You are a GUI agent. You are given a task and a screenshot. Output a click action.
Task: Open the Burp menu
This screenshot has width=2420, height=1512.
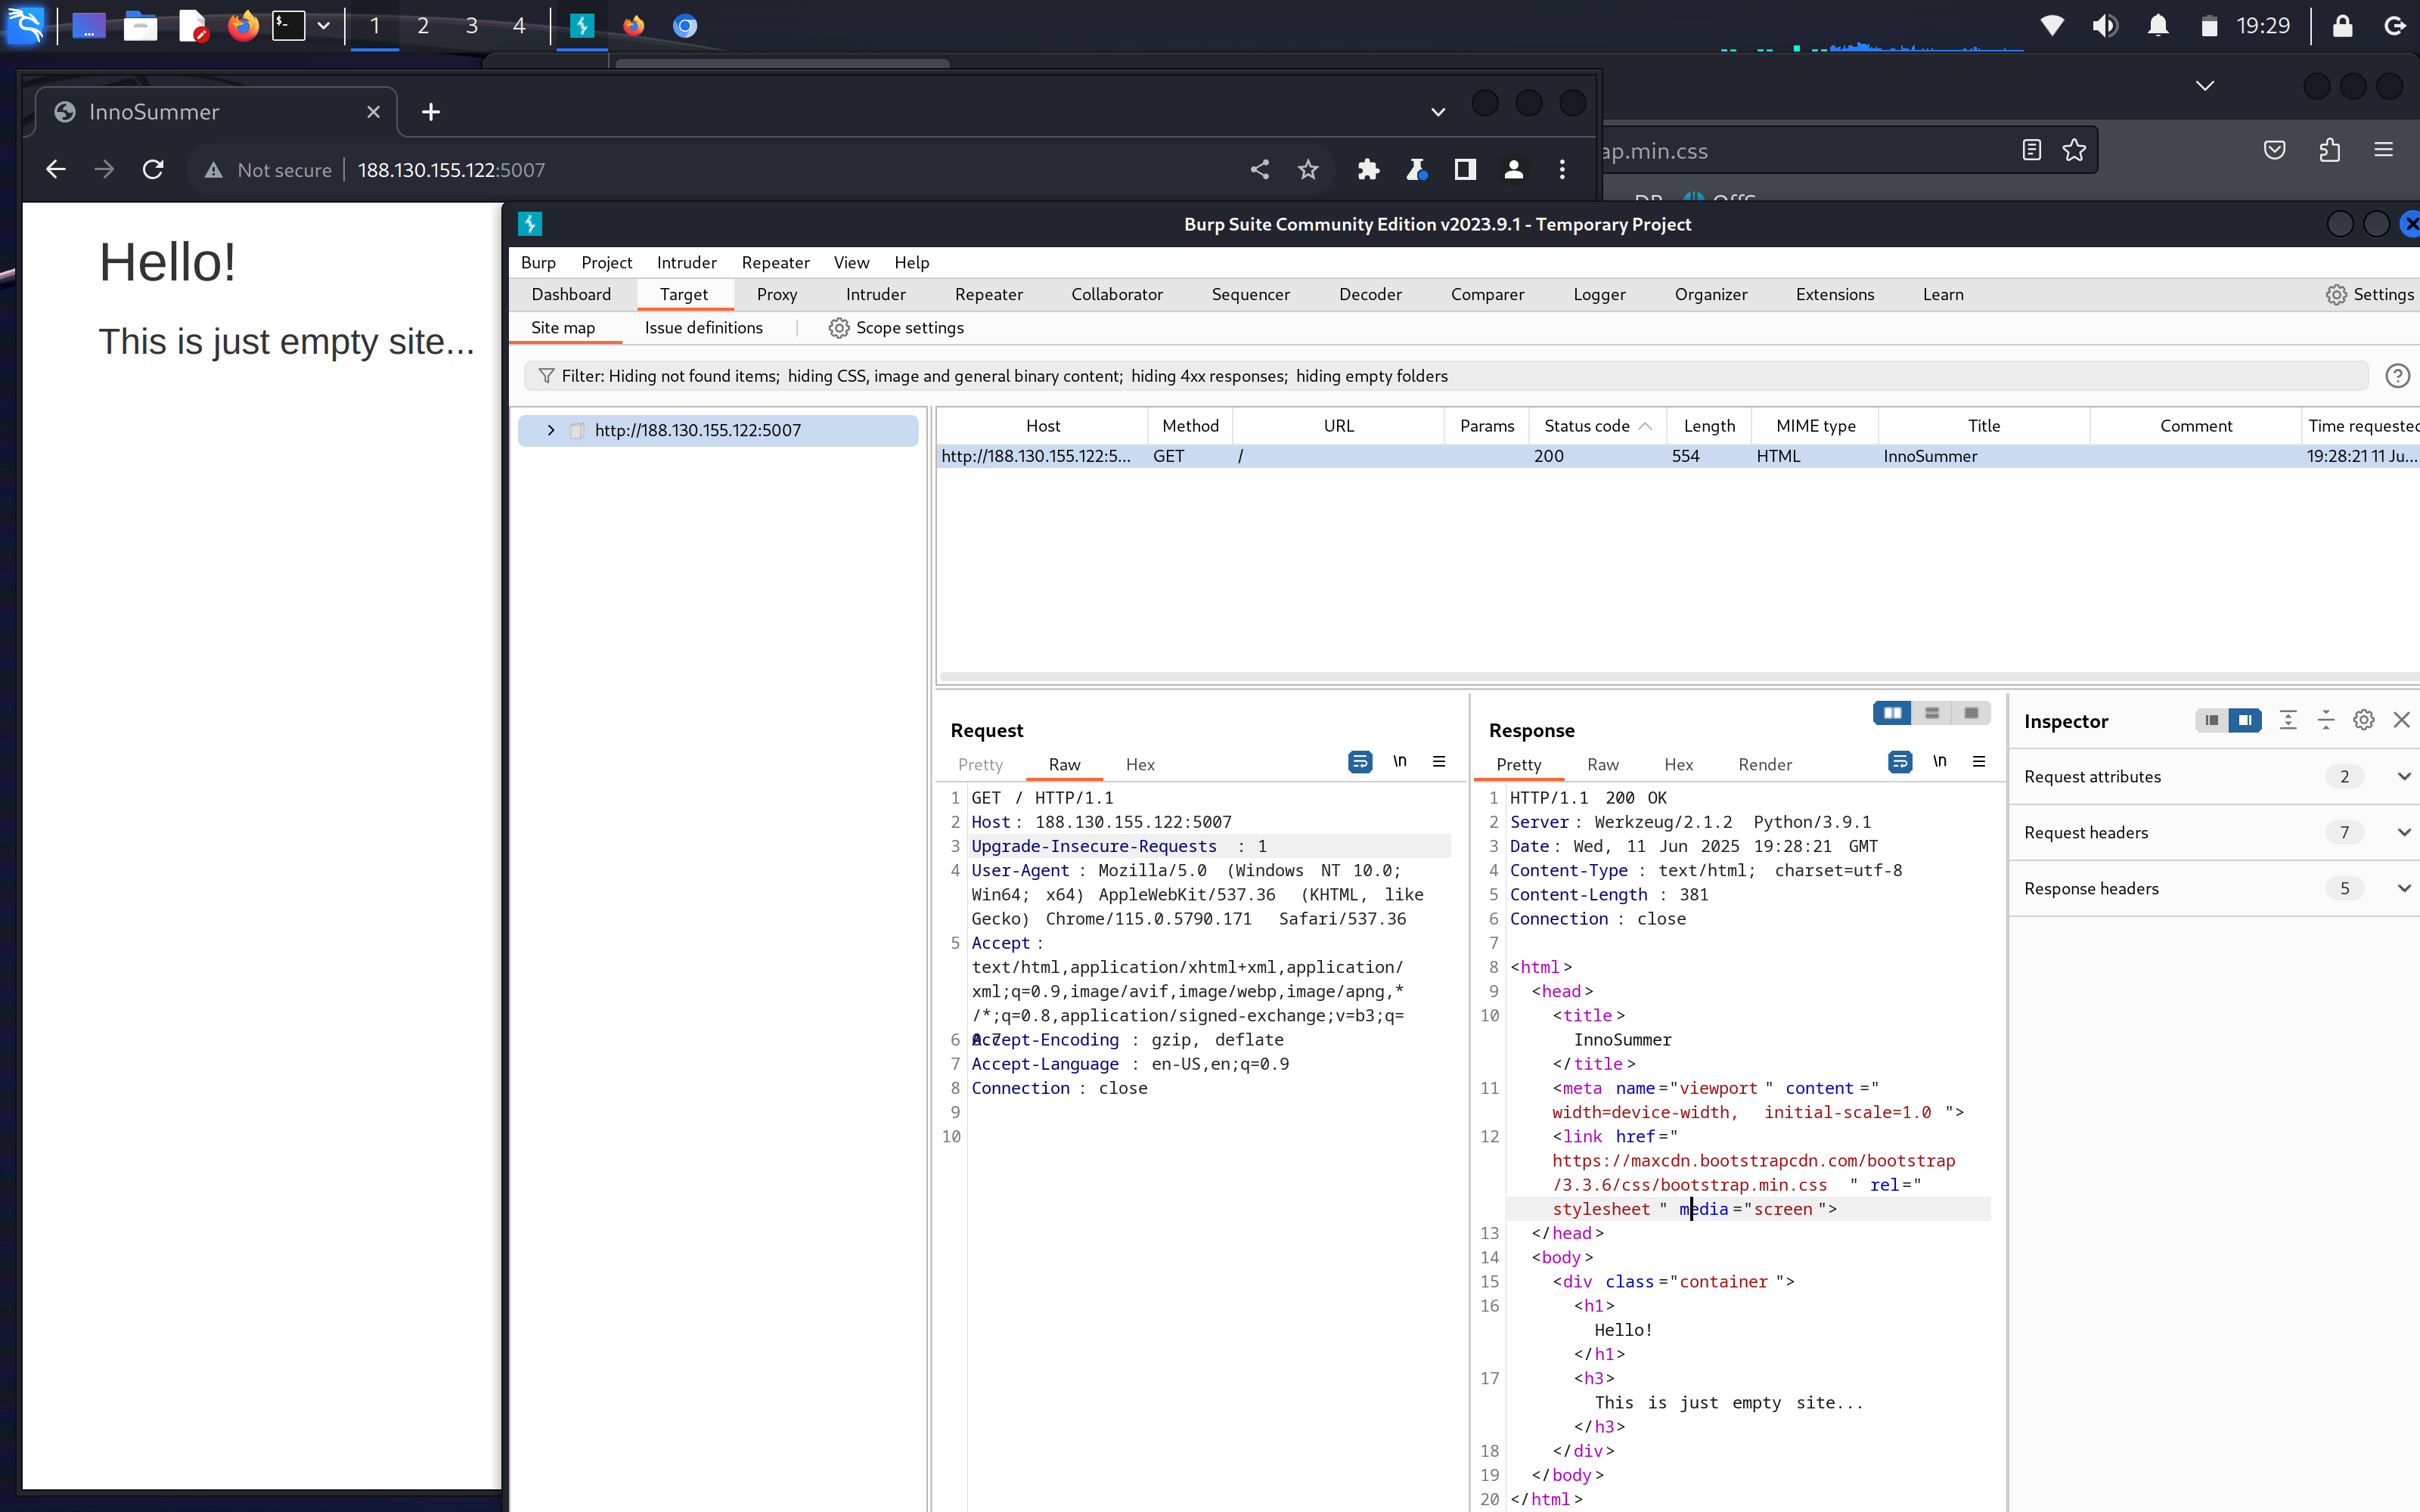538,262
